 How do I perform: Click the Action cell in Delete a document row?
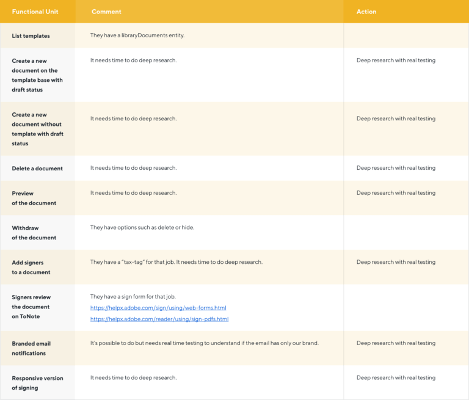tap(396, 168)
